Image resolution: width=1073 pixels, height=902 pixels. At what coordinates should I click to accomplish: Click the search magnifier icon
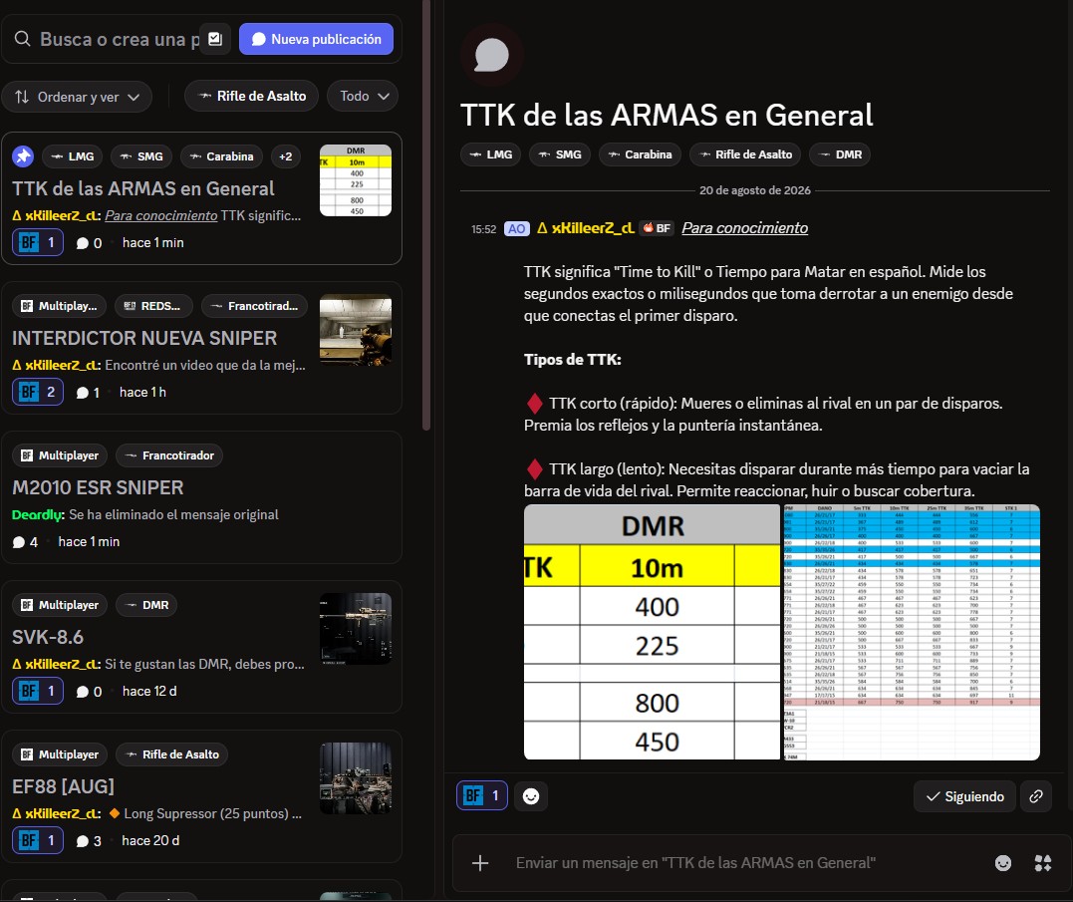pyautogui.click(x=23, y=39)
